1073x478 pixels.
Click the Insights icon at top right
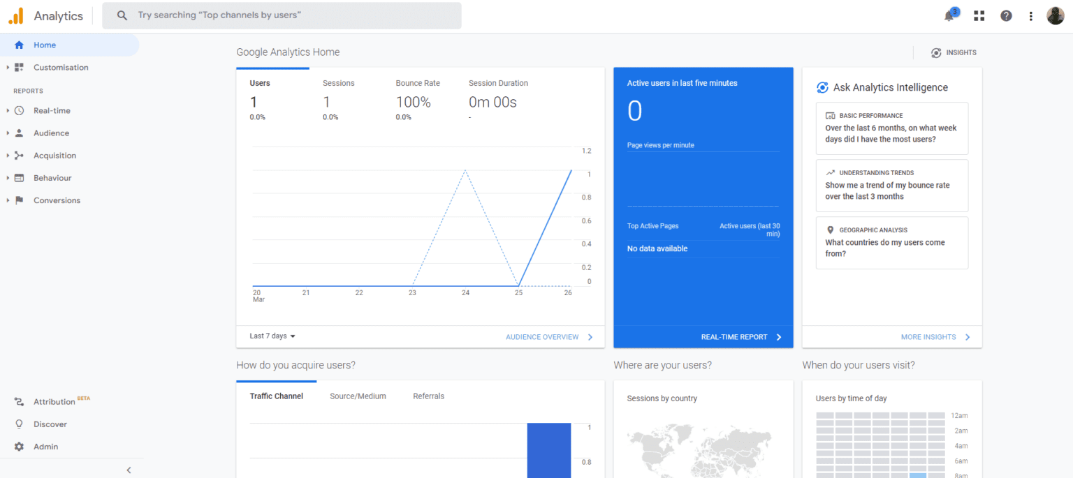[x=936, y=52]
